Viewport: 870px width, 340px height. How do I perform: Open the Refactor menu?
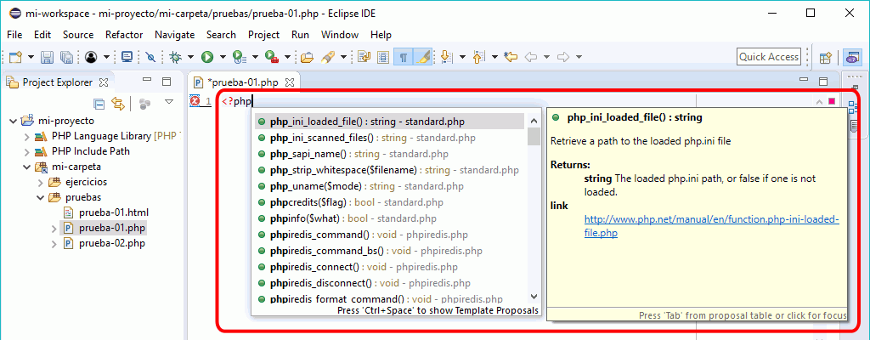click(124, 35)
